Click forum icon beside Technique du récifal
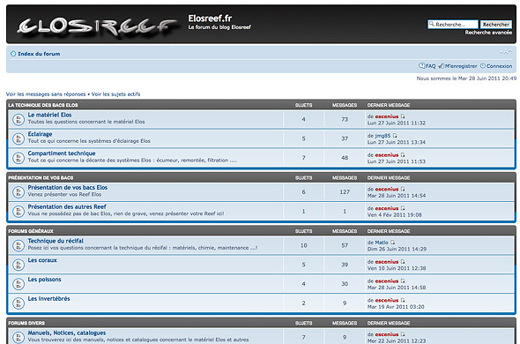The width and height of the screenshot is (520, 344). pyautogui.click(x=19, y=246)
